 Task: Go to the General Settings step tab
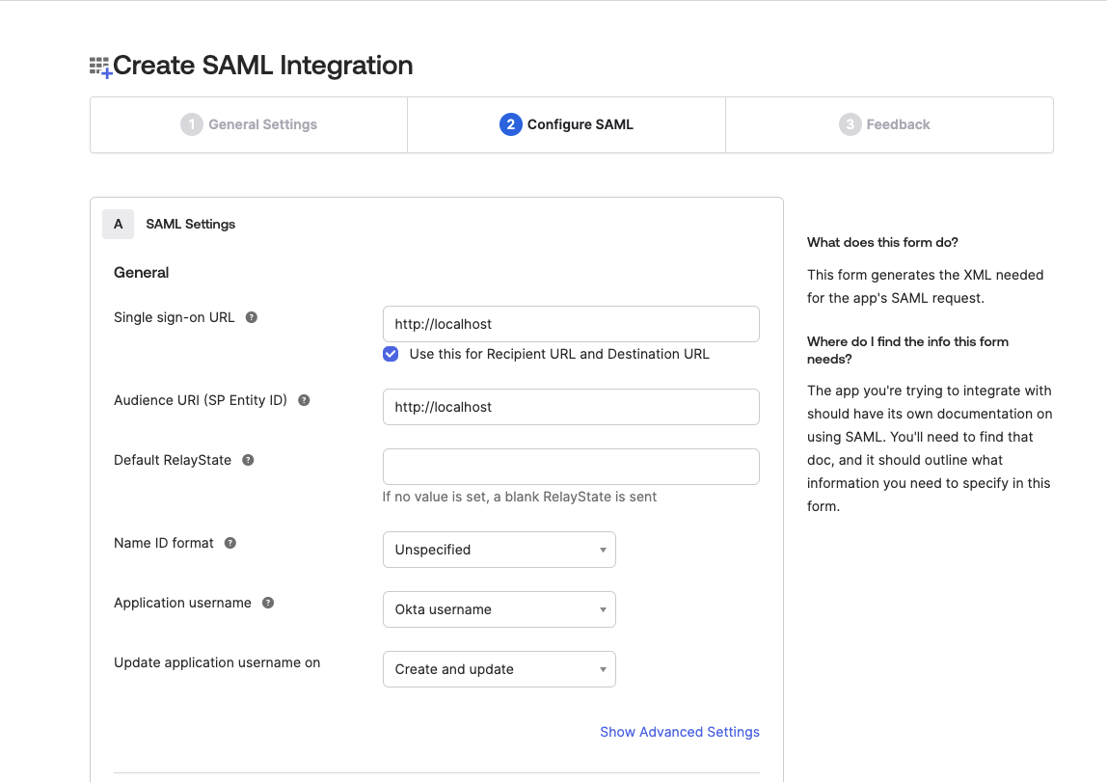[x=249, y=124]
